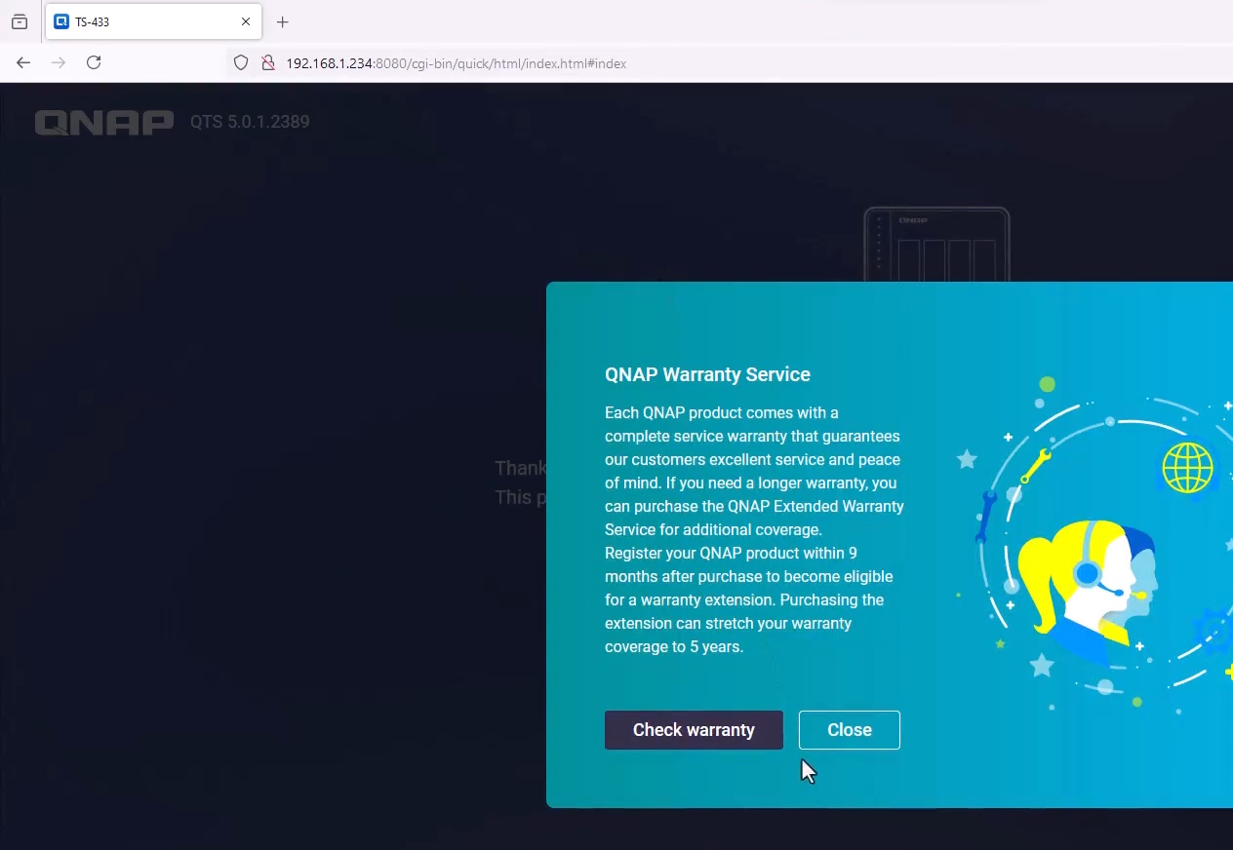
Task: Click the address bar URL field
Action: point(732,63)
